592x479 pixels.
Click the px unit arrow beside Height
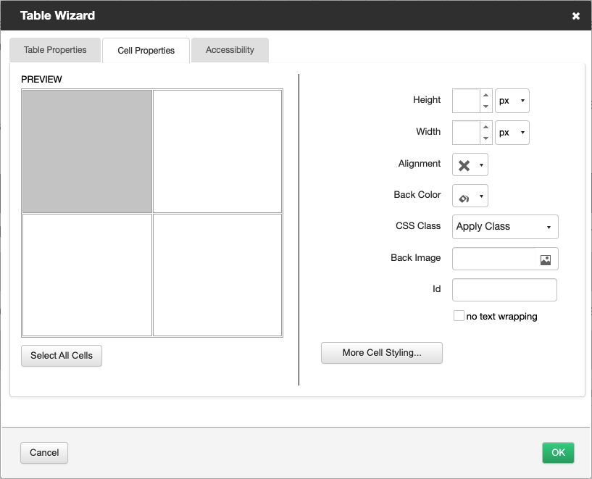(x=522, y=101)
